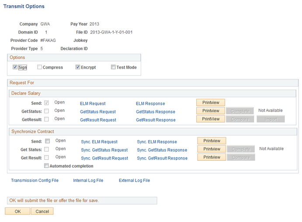This screenshot has width=302, height=222.
Task: Open Sync. GetResult Response link
Action: (162, 158)
